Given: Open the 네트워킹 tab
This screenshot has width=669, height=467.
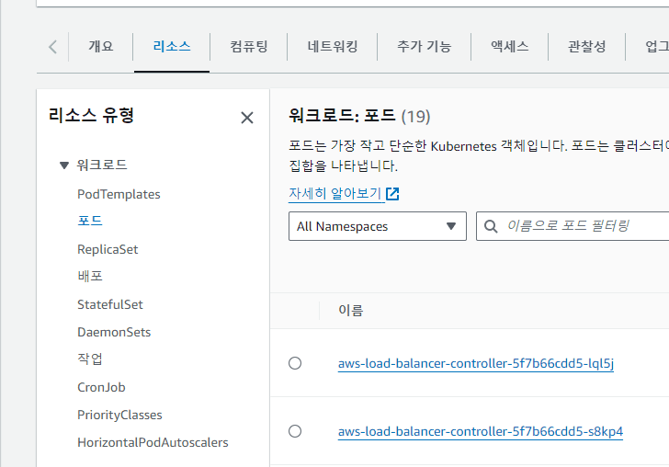Looking at the screenshot, I should click(332, 47).
